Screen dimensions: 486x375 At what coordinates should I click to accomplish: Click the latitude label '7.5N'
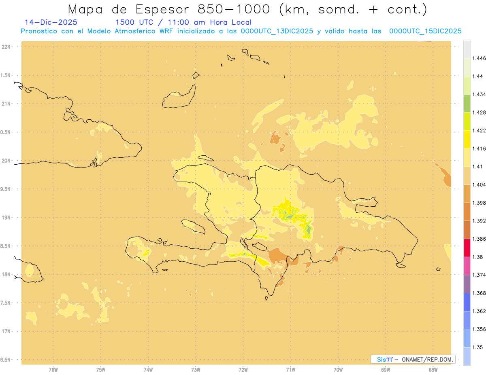(x=6, y=303)
